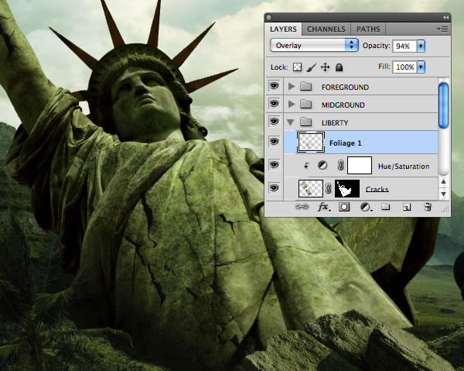Viewport: 464px width, 371px height.
Task: Switch to the Channels tab
Action: [x=326, y=29]
